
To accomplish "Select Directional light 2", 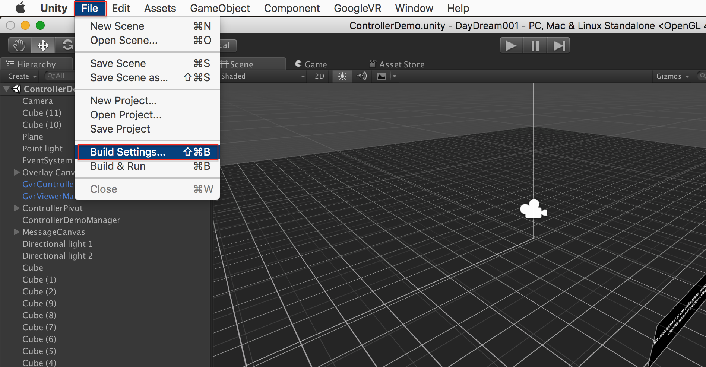I will (x=57, y=256).
